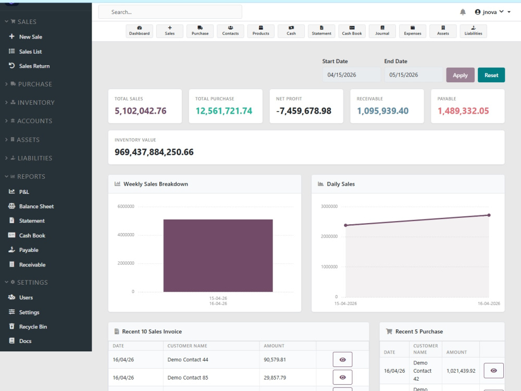521x391 pixels.
Task: Open the P&L report in the sidebar
Action: click(19, 191)
